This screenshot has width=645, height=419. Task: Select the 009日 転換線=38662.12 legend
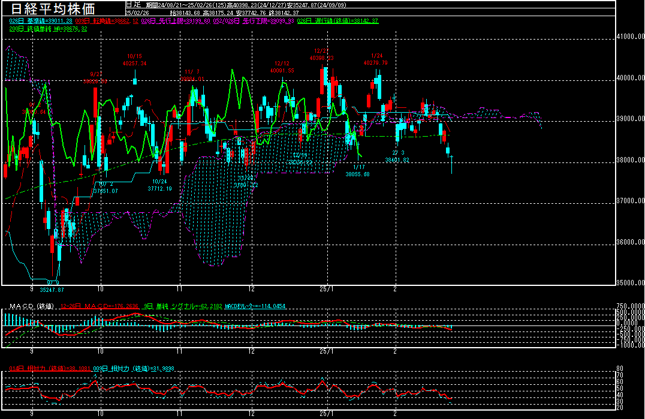tap(107, 21)
